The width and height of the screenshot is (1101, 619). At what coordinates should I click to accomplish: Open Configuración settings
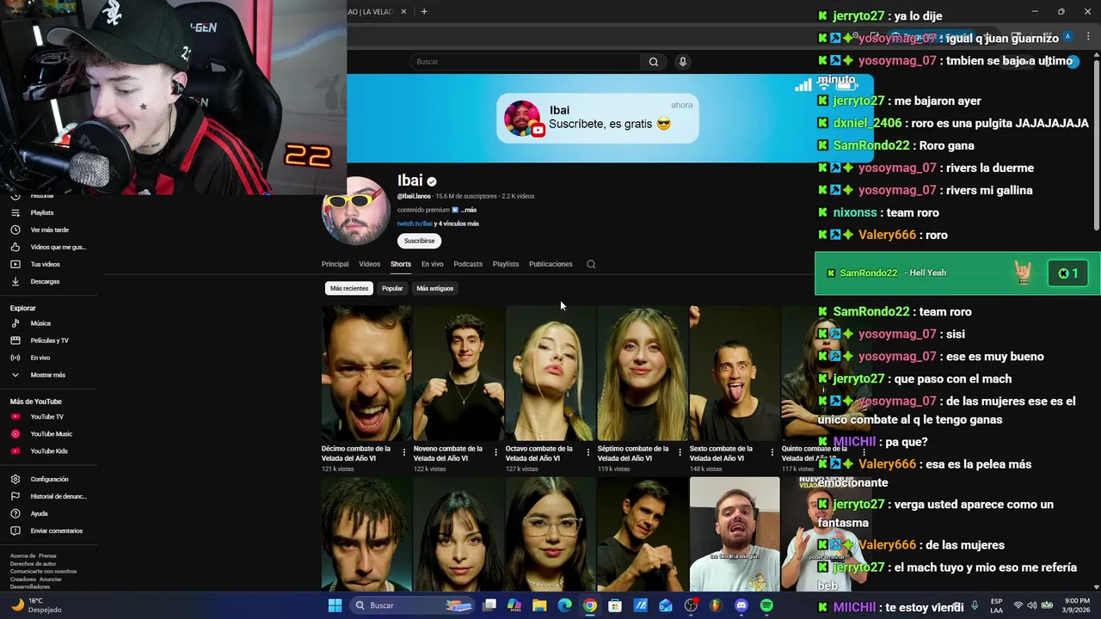(49, 479)
